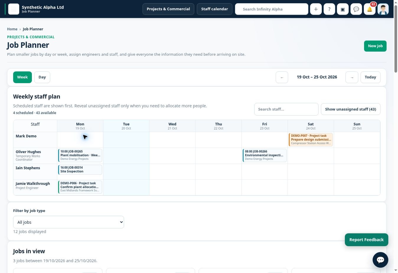Open the notifications bell icon
This screenshot has width=398, height=273.
click(370, 9)
